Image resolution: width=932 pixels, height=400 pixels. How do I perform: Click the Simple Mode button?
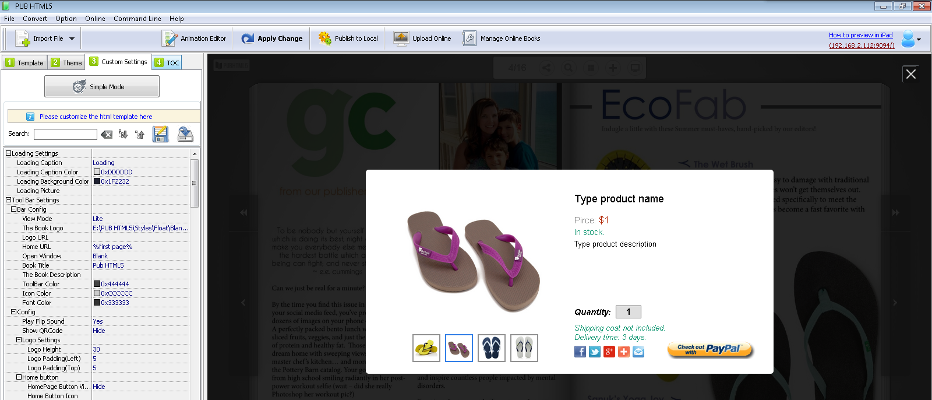(x=102, y=87)
